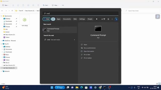Screen dimensions: 161x90
Task: Expand Network tree node
Action: point(1,71)
